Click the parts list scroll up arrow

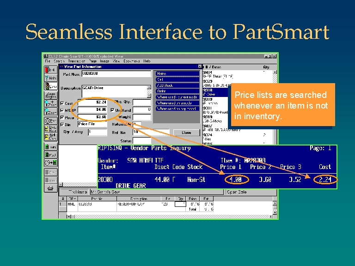tap(275, 72)
